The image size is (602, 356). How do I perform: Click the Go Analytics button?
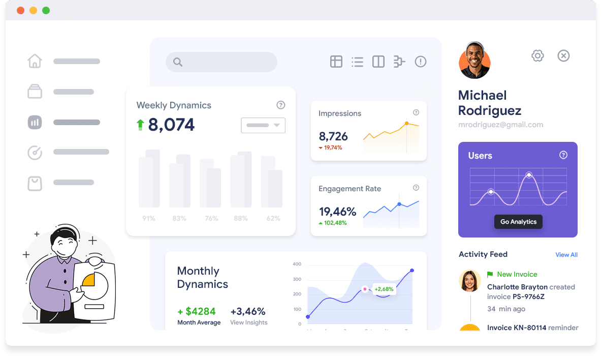[x=518, y=222]
